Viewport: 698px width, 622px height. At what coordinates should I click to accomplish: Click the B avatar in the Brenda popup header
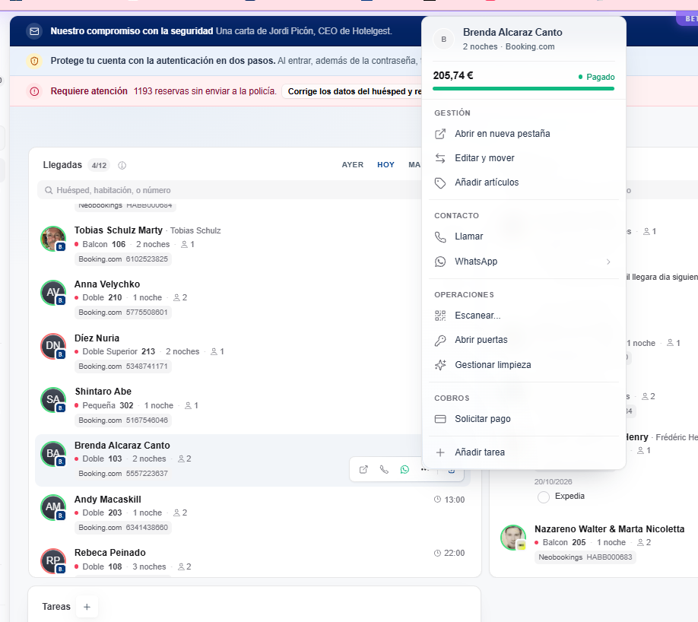point(443,40)
